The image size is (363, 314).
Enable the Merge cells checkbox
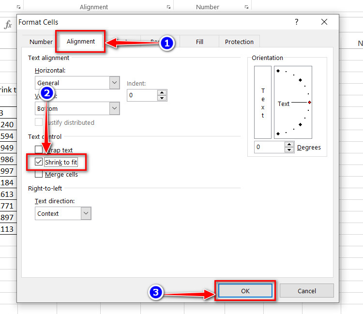(x=39, y=174)
